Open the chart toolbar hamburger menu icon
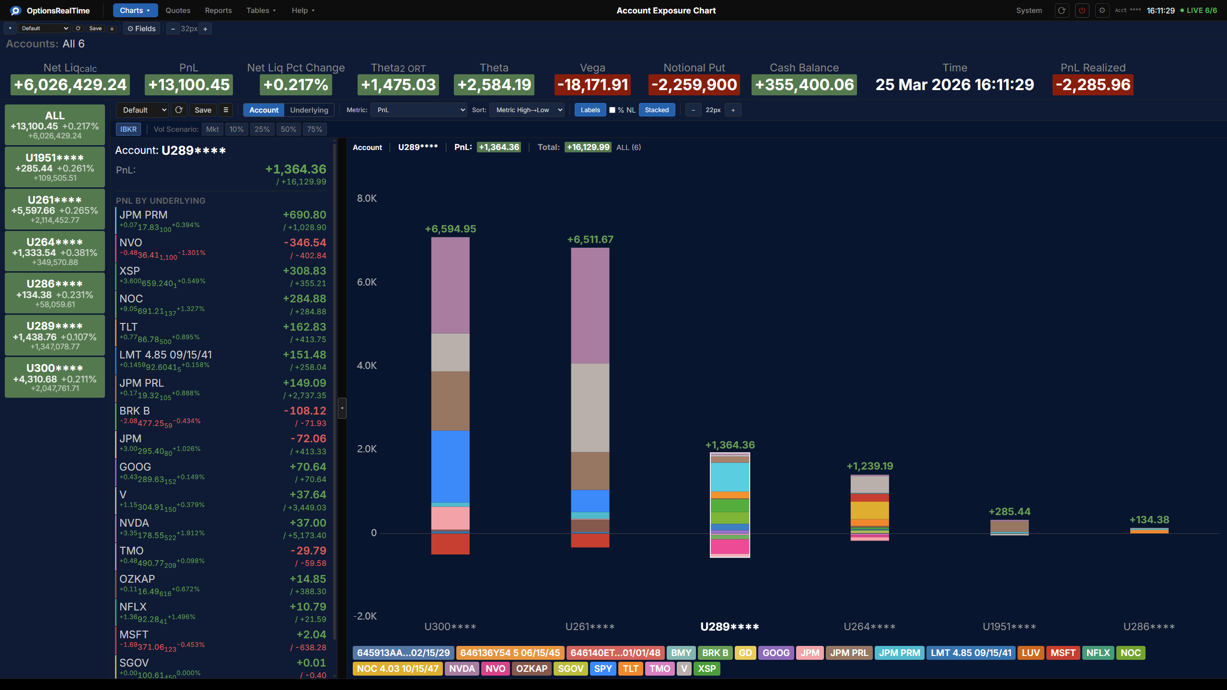 pyautogui.click(x=226, y=110)
